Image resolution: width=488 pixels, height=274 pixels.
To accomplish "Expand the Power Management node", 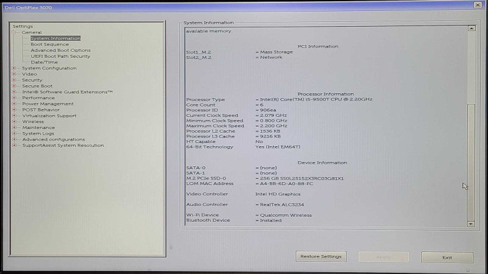I will point(14,104).
